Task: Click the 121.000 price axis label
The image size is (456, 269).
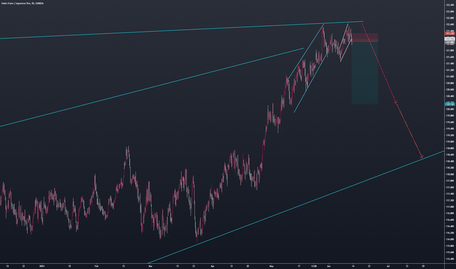Action: [450, 77]
